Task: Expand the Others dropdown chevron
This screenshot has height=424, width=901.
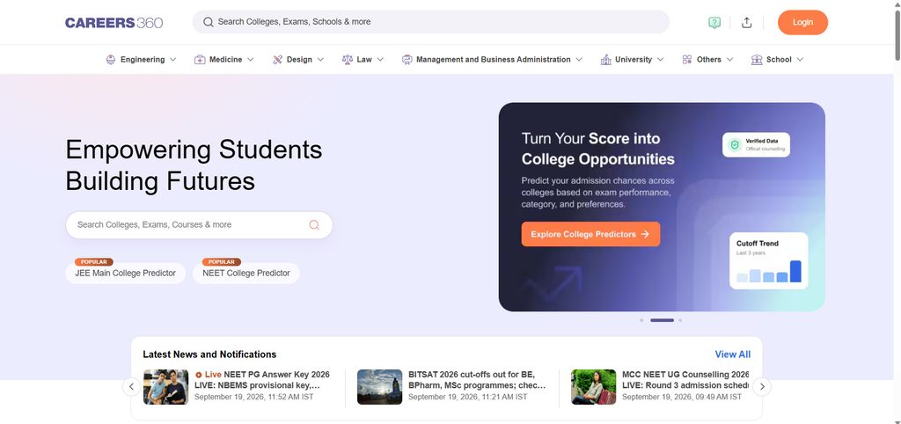Action: click(729, 59)
